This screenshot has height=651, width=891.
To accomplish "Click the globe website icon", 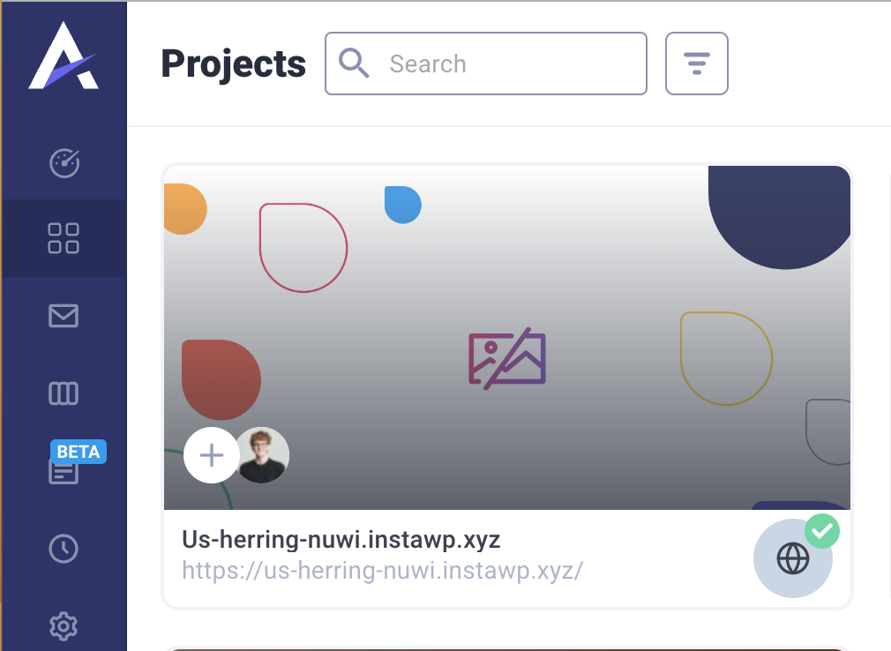I will pos(792,558).
